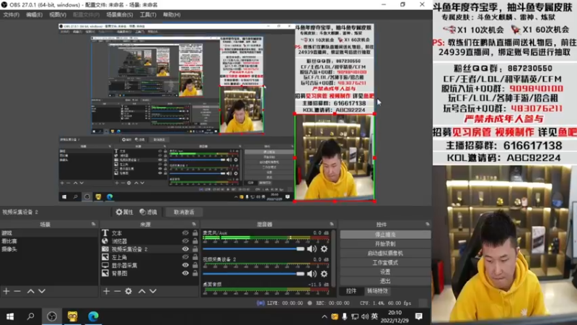Open source properties gear below sources list
This screenshot has height=325, width=577.
[128, 291]
